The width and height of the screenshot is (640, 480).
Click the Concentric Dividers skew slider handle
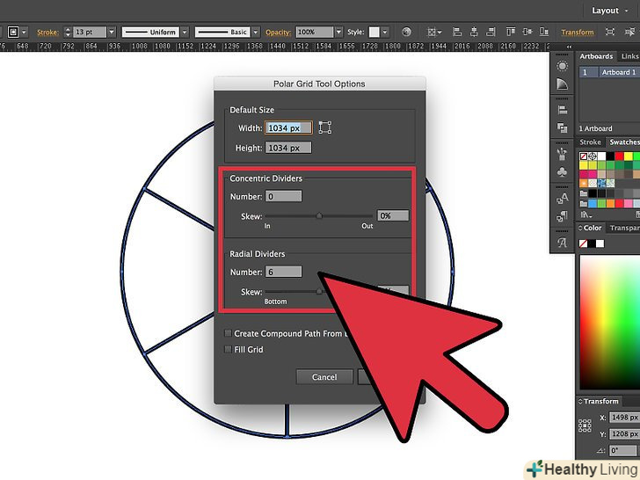(x=319, y=215)
